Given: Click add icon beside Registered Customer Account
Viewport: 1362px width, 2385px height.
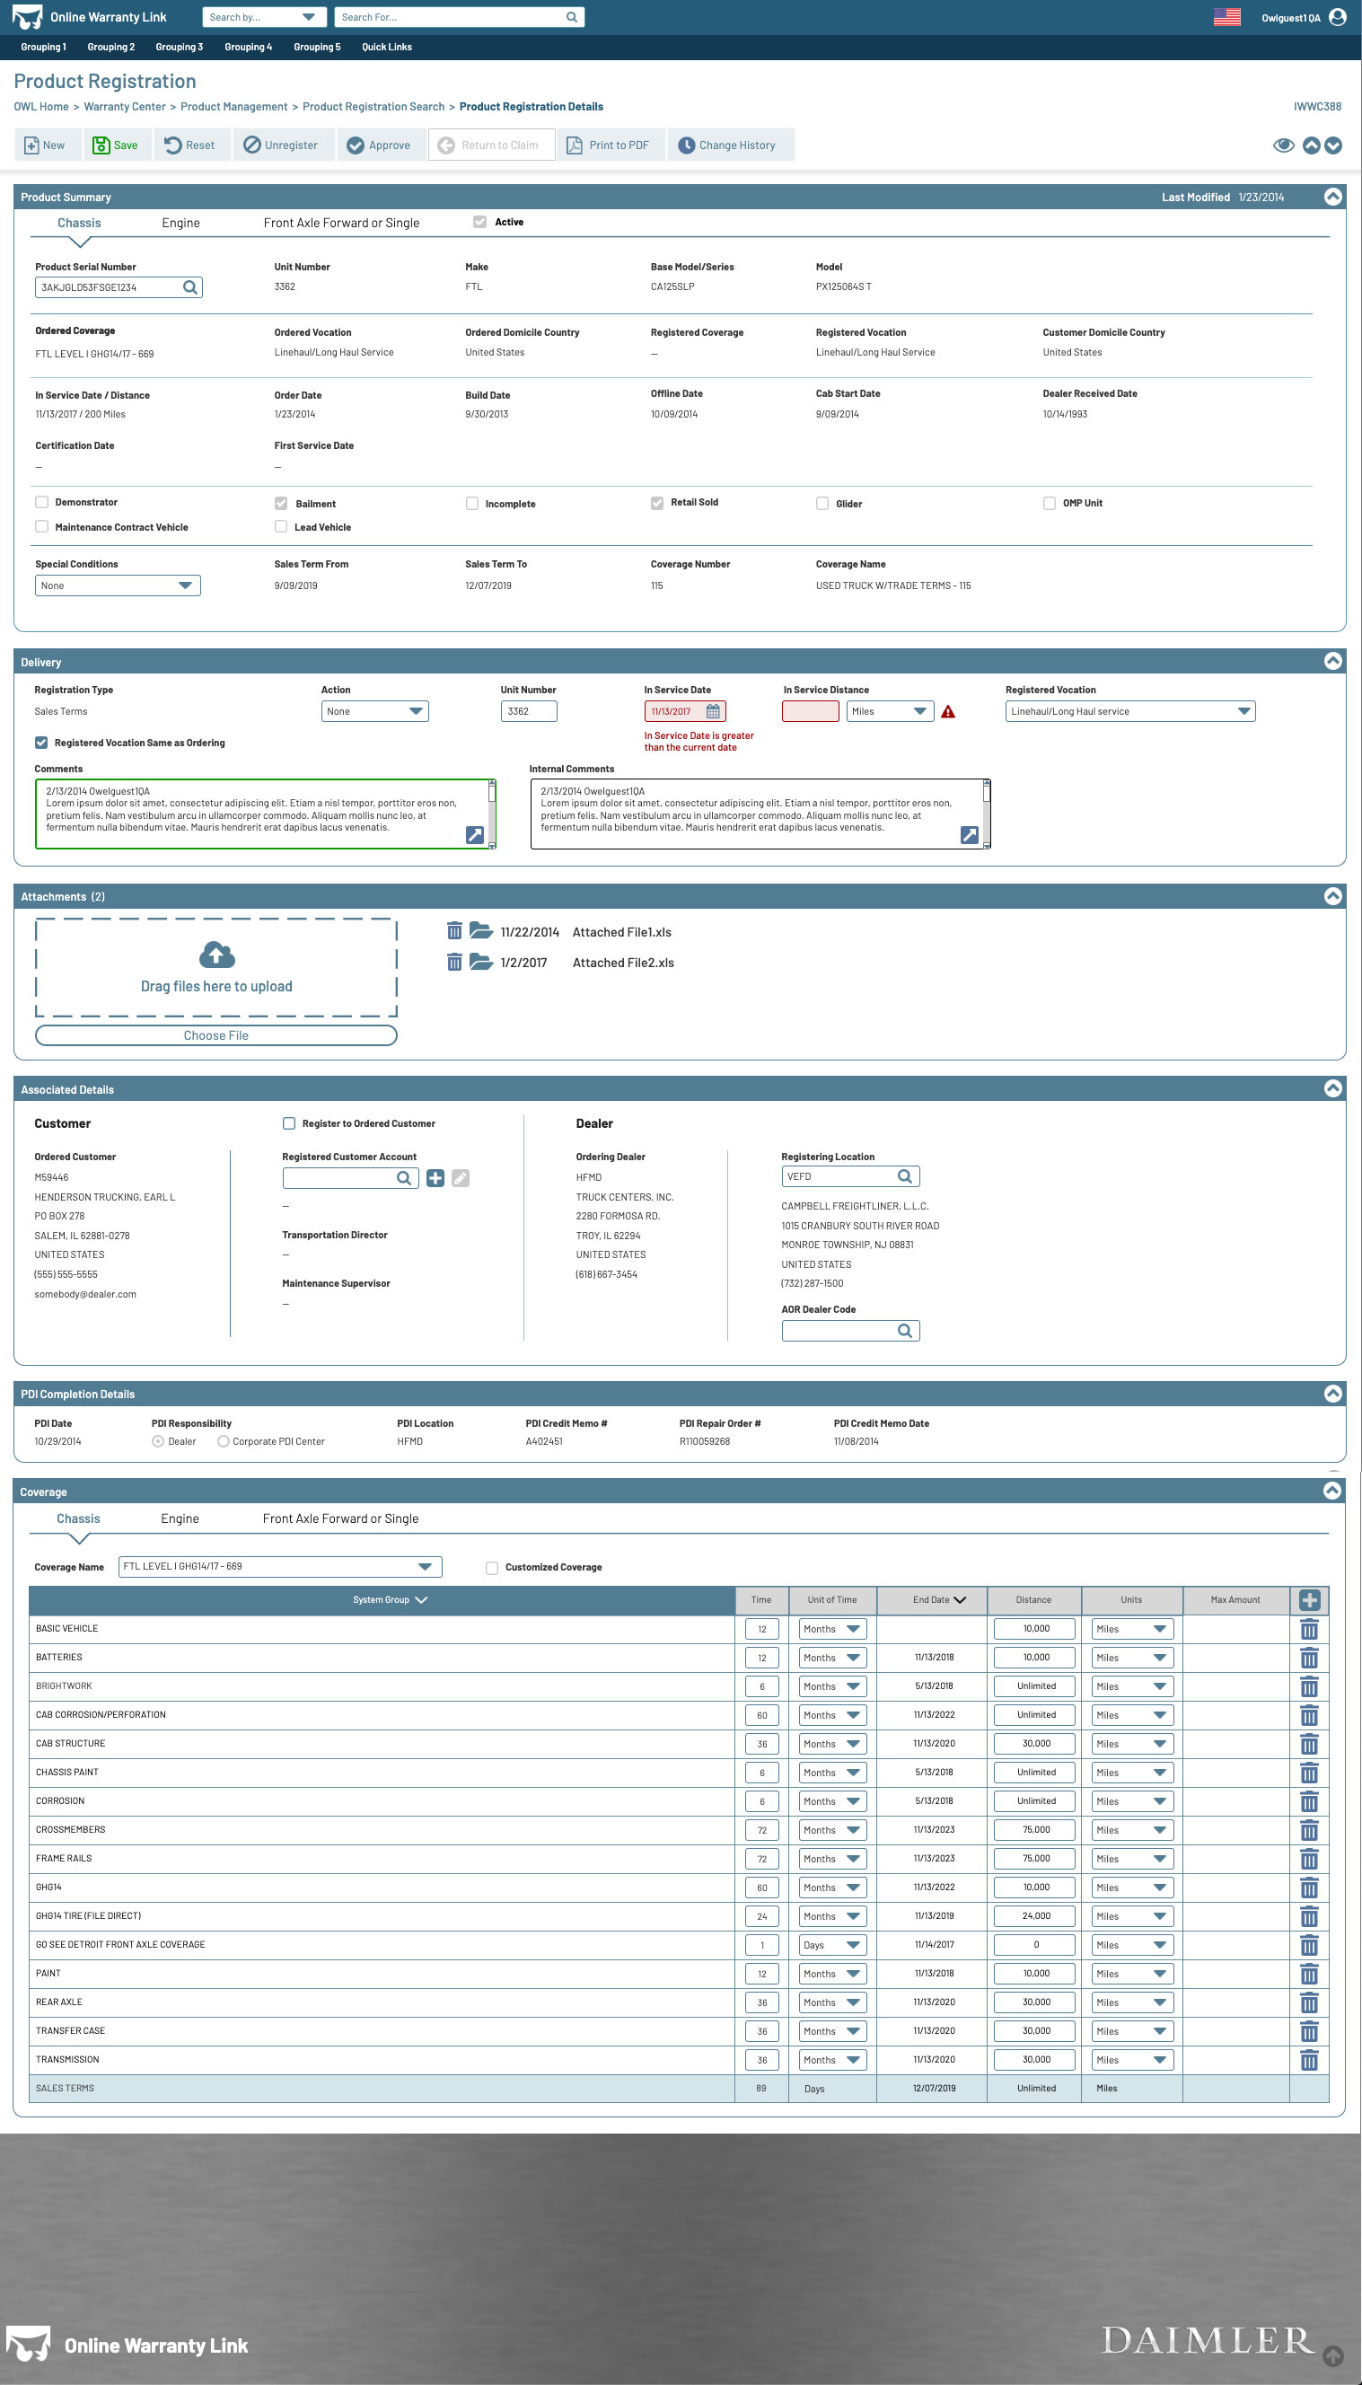Looking at the screenshot, I should [435, 1177].
